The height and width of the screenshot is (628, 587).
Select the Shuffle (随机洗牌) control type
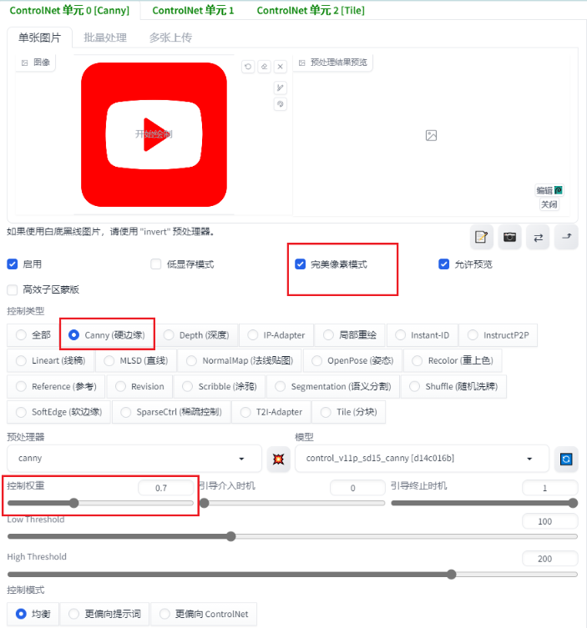453,386
